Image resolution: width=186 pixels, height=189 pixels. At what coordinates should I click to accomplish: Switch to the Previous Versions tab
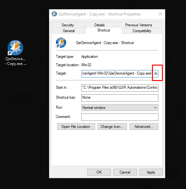point(138,25)
